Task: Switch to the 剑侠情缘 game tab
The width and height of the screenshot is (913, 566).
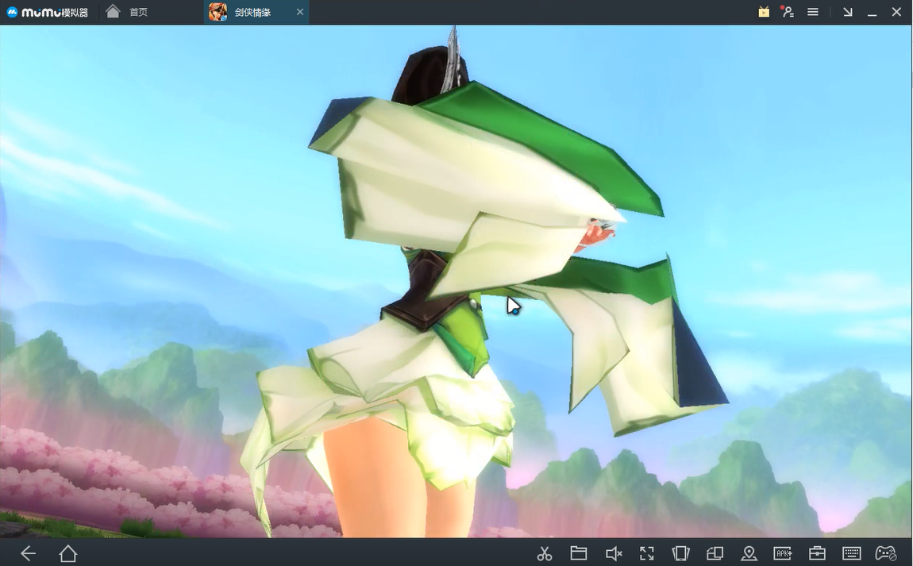Action: (x=256, y=12)
